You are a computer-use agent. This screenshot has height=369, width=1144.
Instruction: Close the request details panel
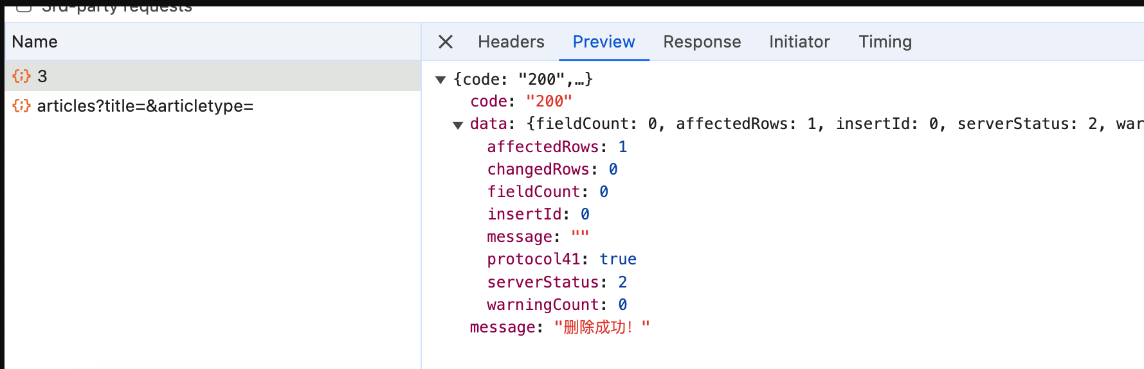(x=445, y=42)
